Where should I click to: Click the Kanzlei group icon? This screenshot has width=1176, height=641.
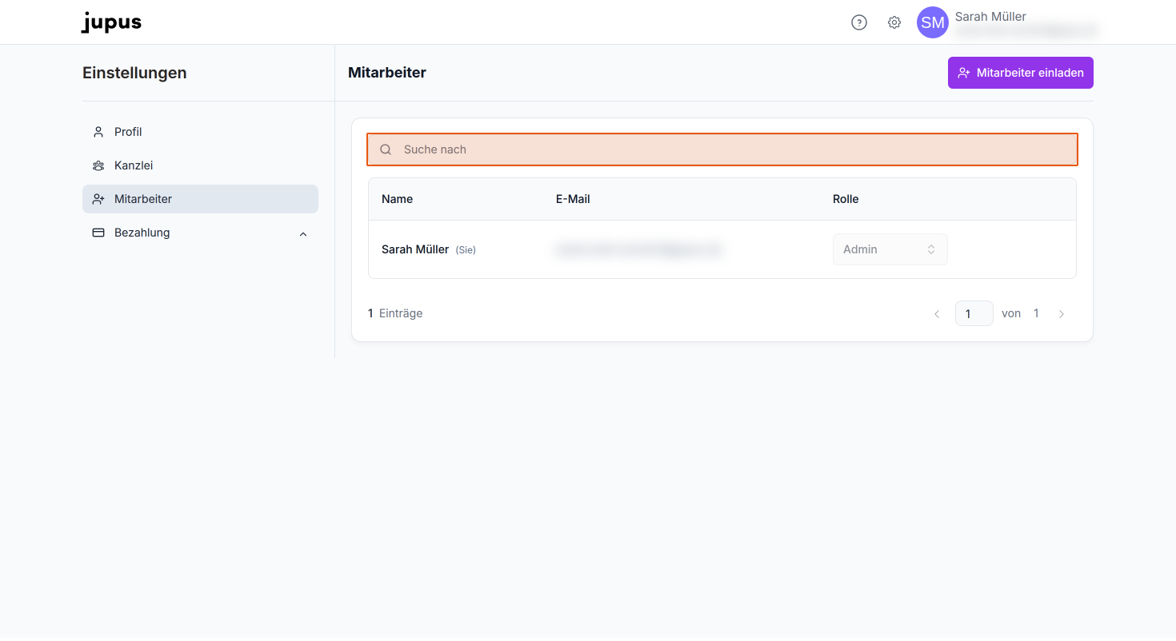point(98,165)
